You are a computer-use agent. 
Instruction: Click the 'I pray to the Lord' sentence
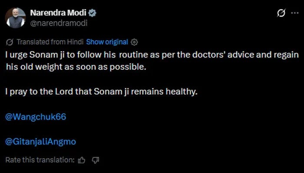(x=101, y=92)
